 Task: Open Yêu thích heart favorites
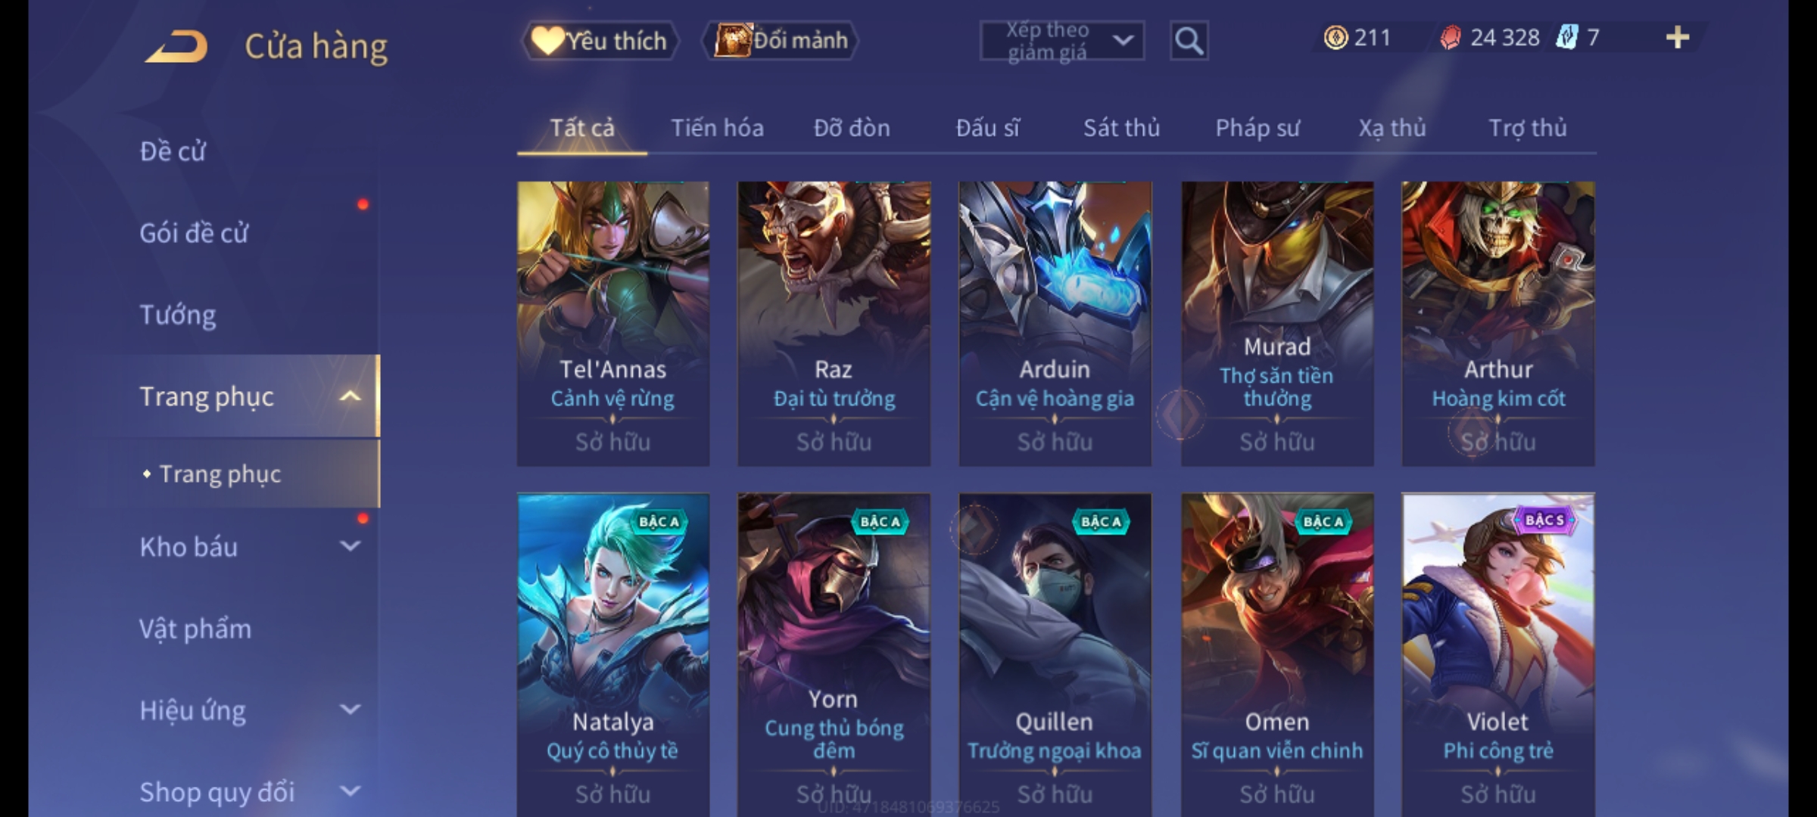pos(599,41)
